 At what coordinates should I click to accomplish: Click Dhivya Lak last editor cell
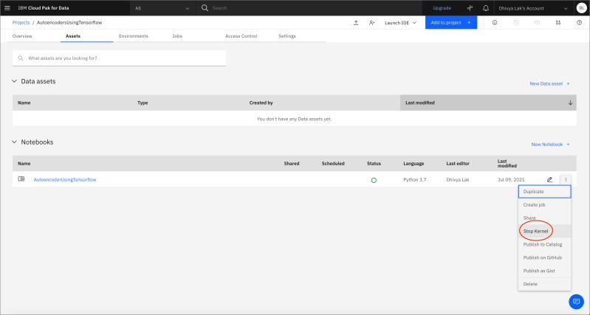tap(458, 180)
